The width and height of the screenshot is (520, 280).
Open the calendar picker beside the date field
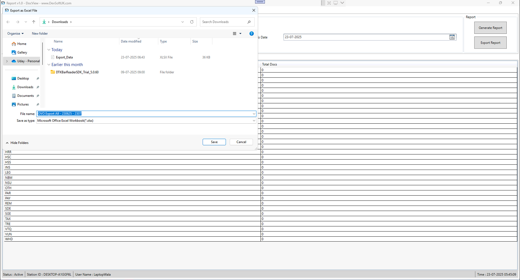[452, 37]
